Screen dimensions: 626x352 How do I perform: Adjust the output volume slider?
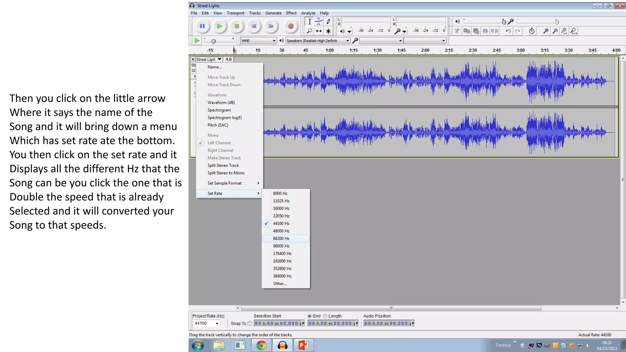tap(504, 22)
